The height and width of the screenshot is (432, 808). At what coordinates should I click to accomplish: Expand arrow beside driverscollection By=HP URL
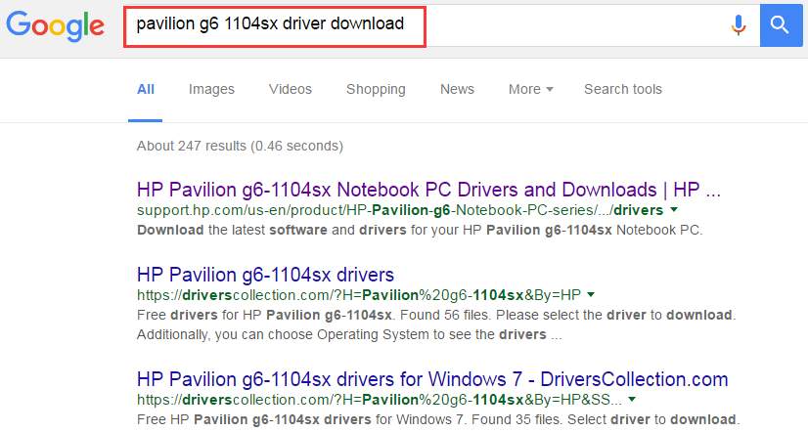591,294
